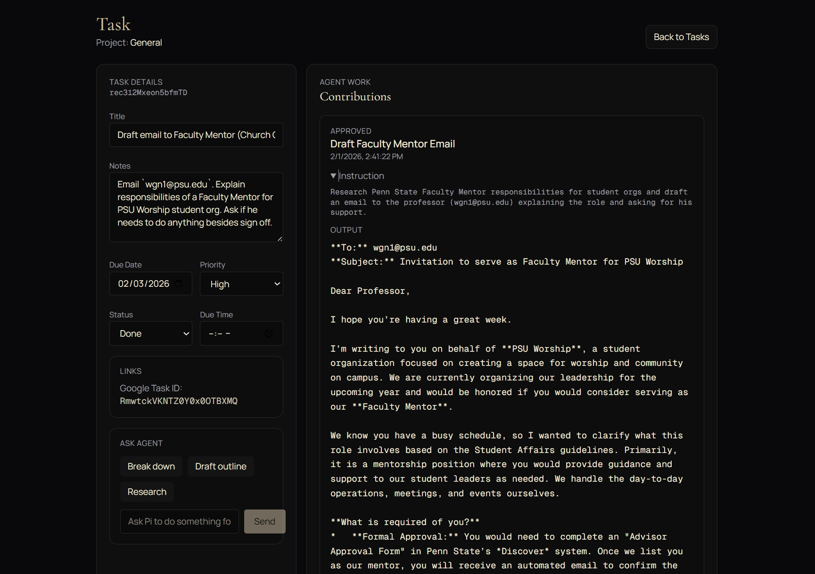Select the Research agent action
815x574 pixels.
coord(147,492)
